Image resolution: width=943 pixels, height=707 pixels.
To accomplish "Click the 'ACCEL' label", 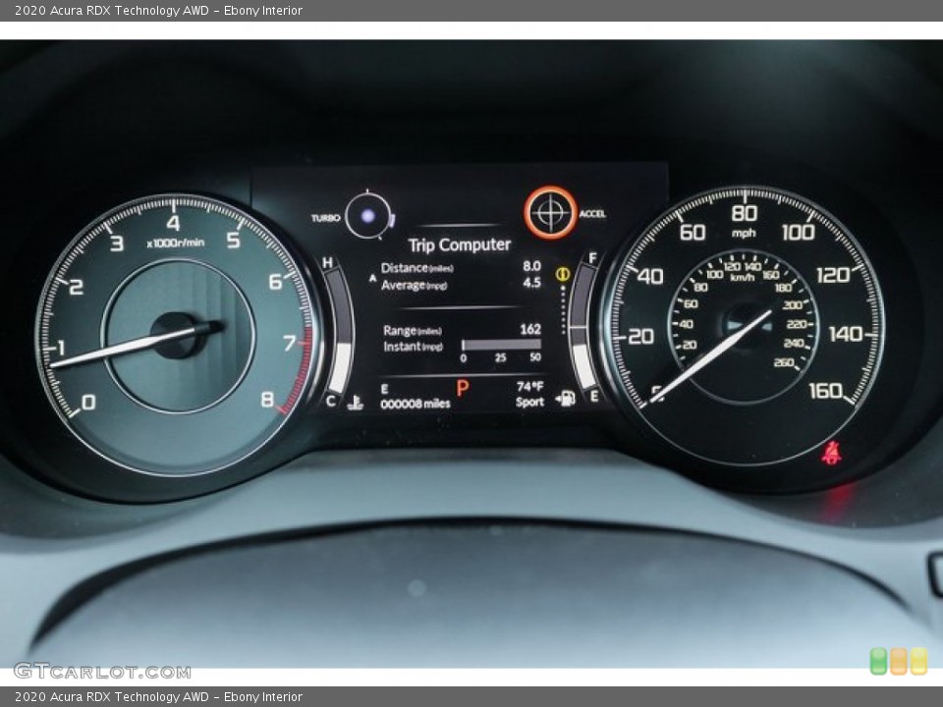I will [592, 213].
